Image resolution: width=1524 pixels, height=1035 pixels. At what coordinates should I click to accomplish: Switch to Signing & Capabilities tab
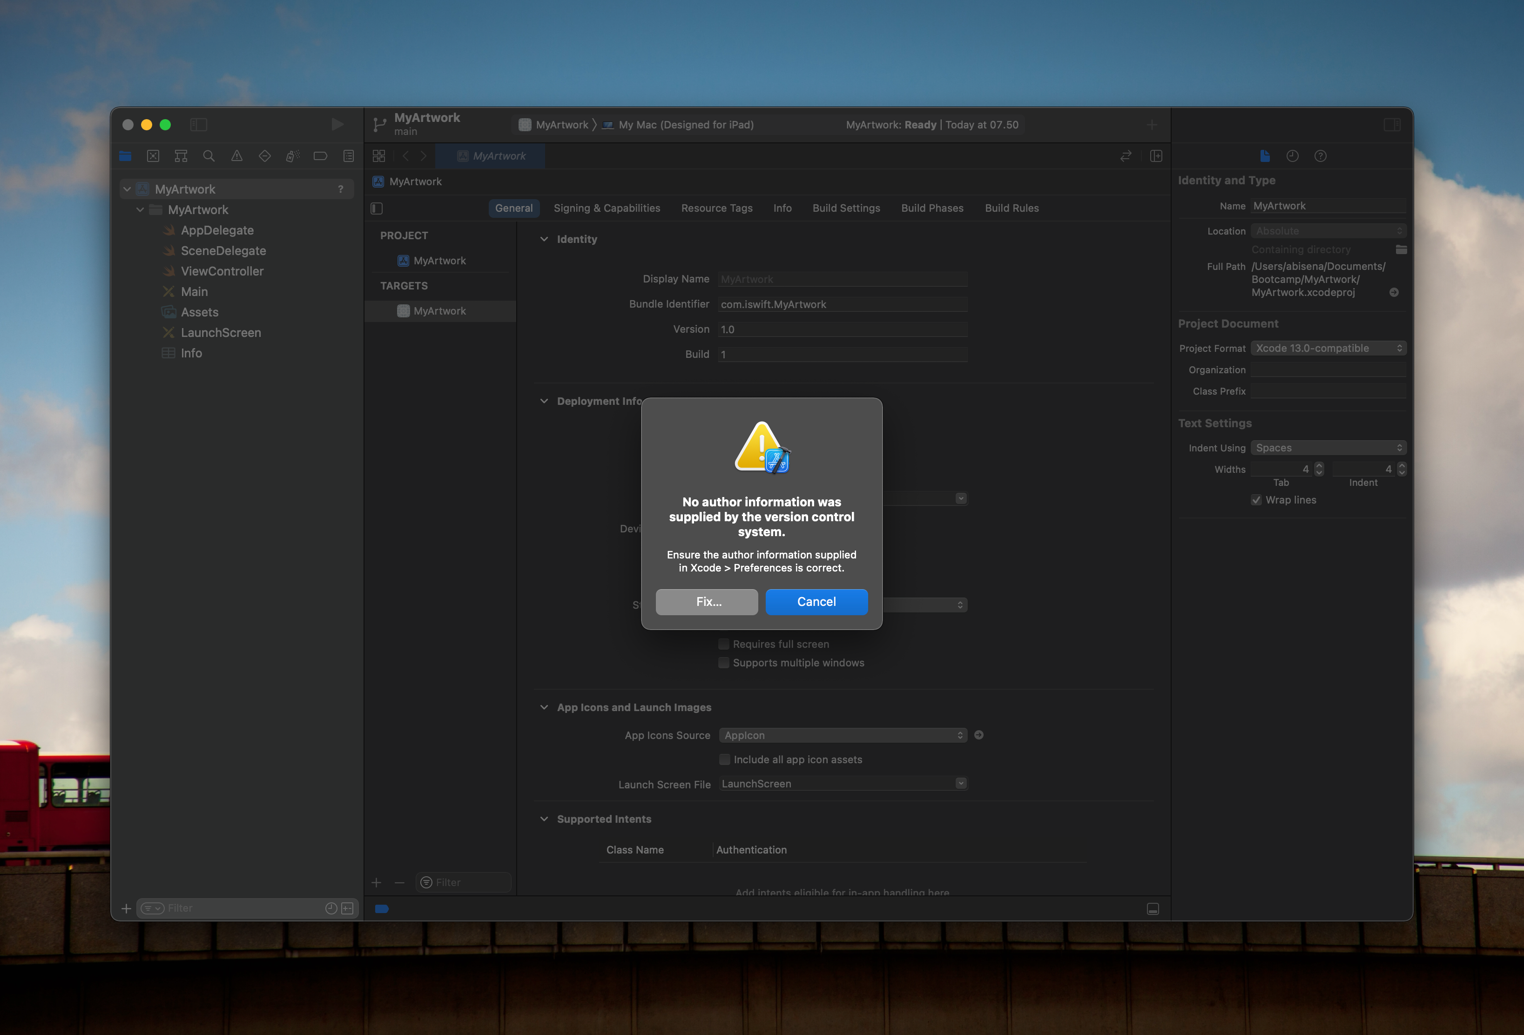607,208
